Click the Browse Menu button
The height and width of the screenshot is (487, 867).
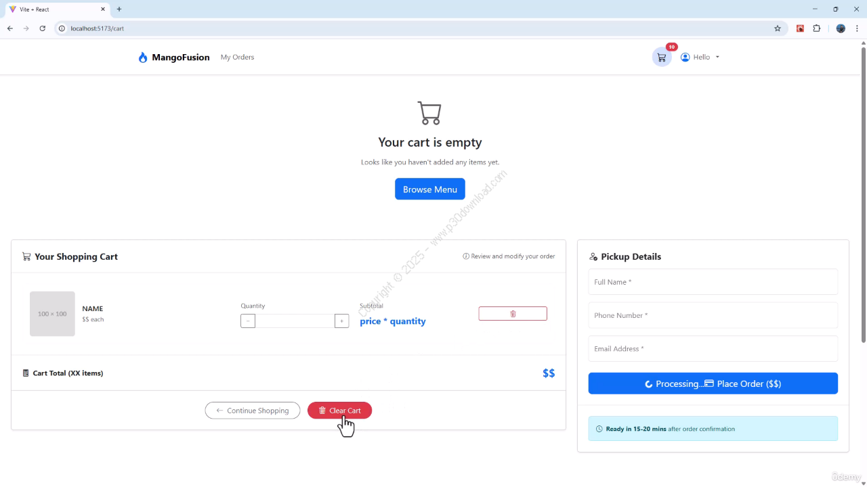tap(429, 189)
